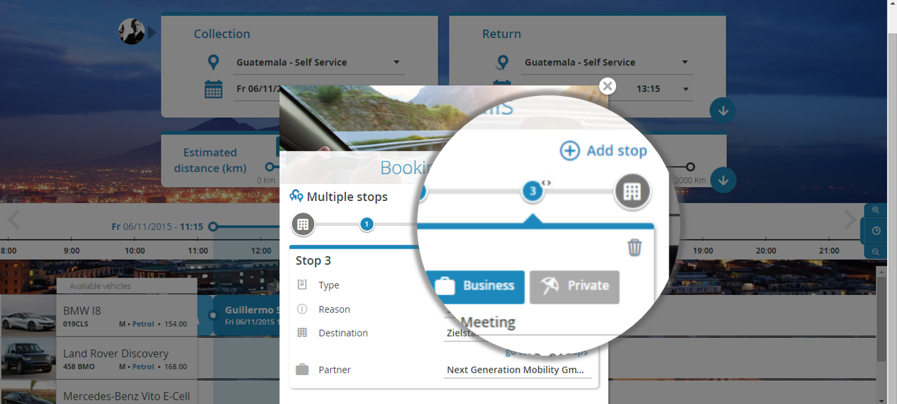
Task: Click the Petrol link for BMW I8
Action: [144, 324]
